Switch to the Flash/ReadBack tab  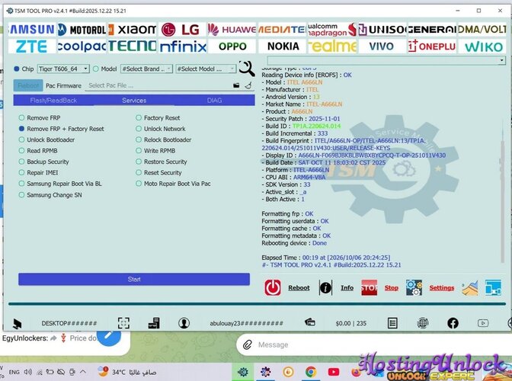53,101
